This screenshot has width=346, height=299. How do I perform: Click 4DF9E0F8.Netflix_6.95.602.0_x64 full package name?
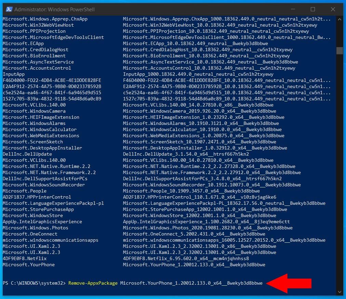point(186,258)
